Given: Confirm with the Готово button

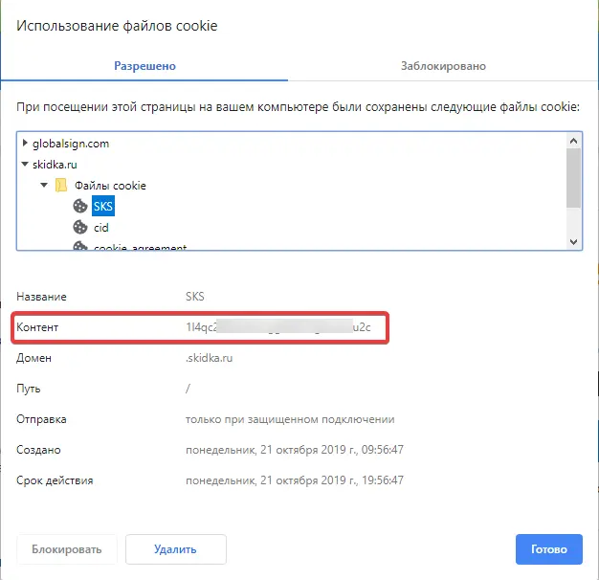Looking at the screenshot, I should pos(549,549).
